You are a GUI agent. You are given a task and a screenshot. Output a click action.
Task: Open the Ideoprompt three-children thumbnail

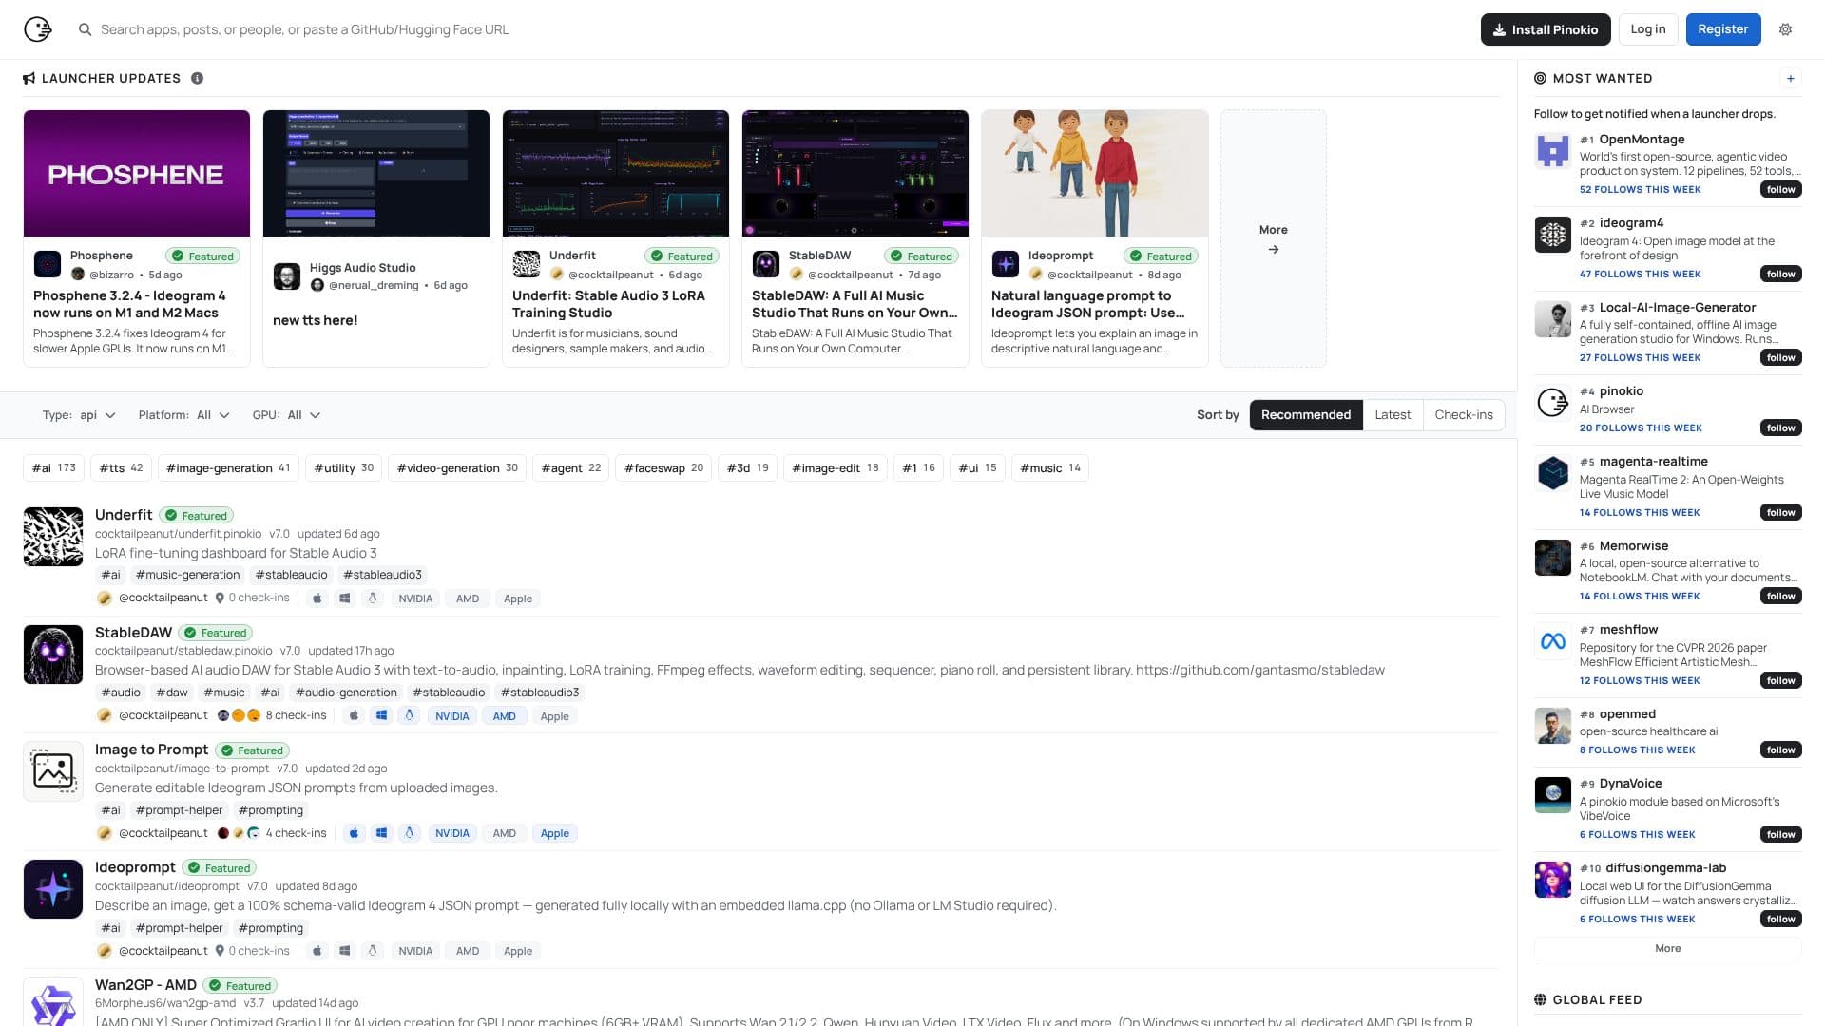[1095, 173]
